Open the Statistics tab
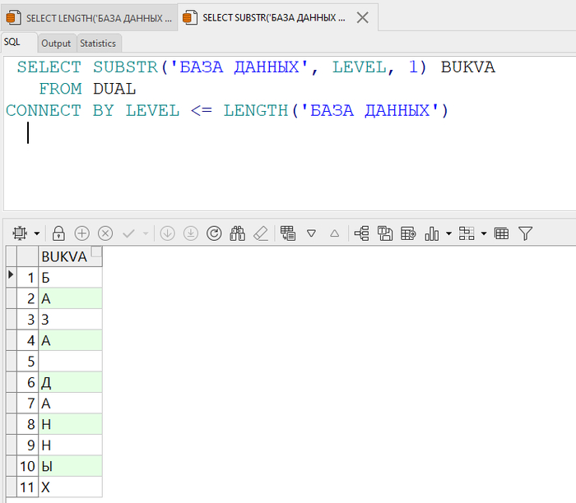 98,44
